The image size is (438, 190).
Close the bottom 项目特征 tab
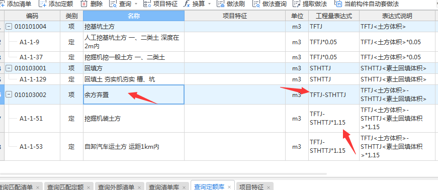269,187
